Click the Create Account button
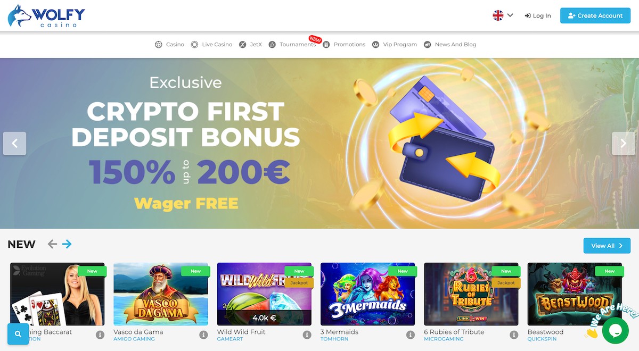Image resolution: width=639 pixels, height=351 pixels. click(595, 15)
